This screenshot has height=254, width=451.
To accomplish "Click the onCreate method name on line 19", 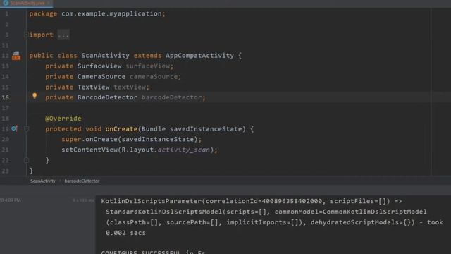I will 121,128.
